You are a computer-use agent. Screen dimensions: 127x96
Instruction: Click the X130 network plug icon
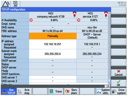[x=74, y=15]
